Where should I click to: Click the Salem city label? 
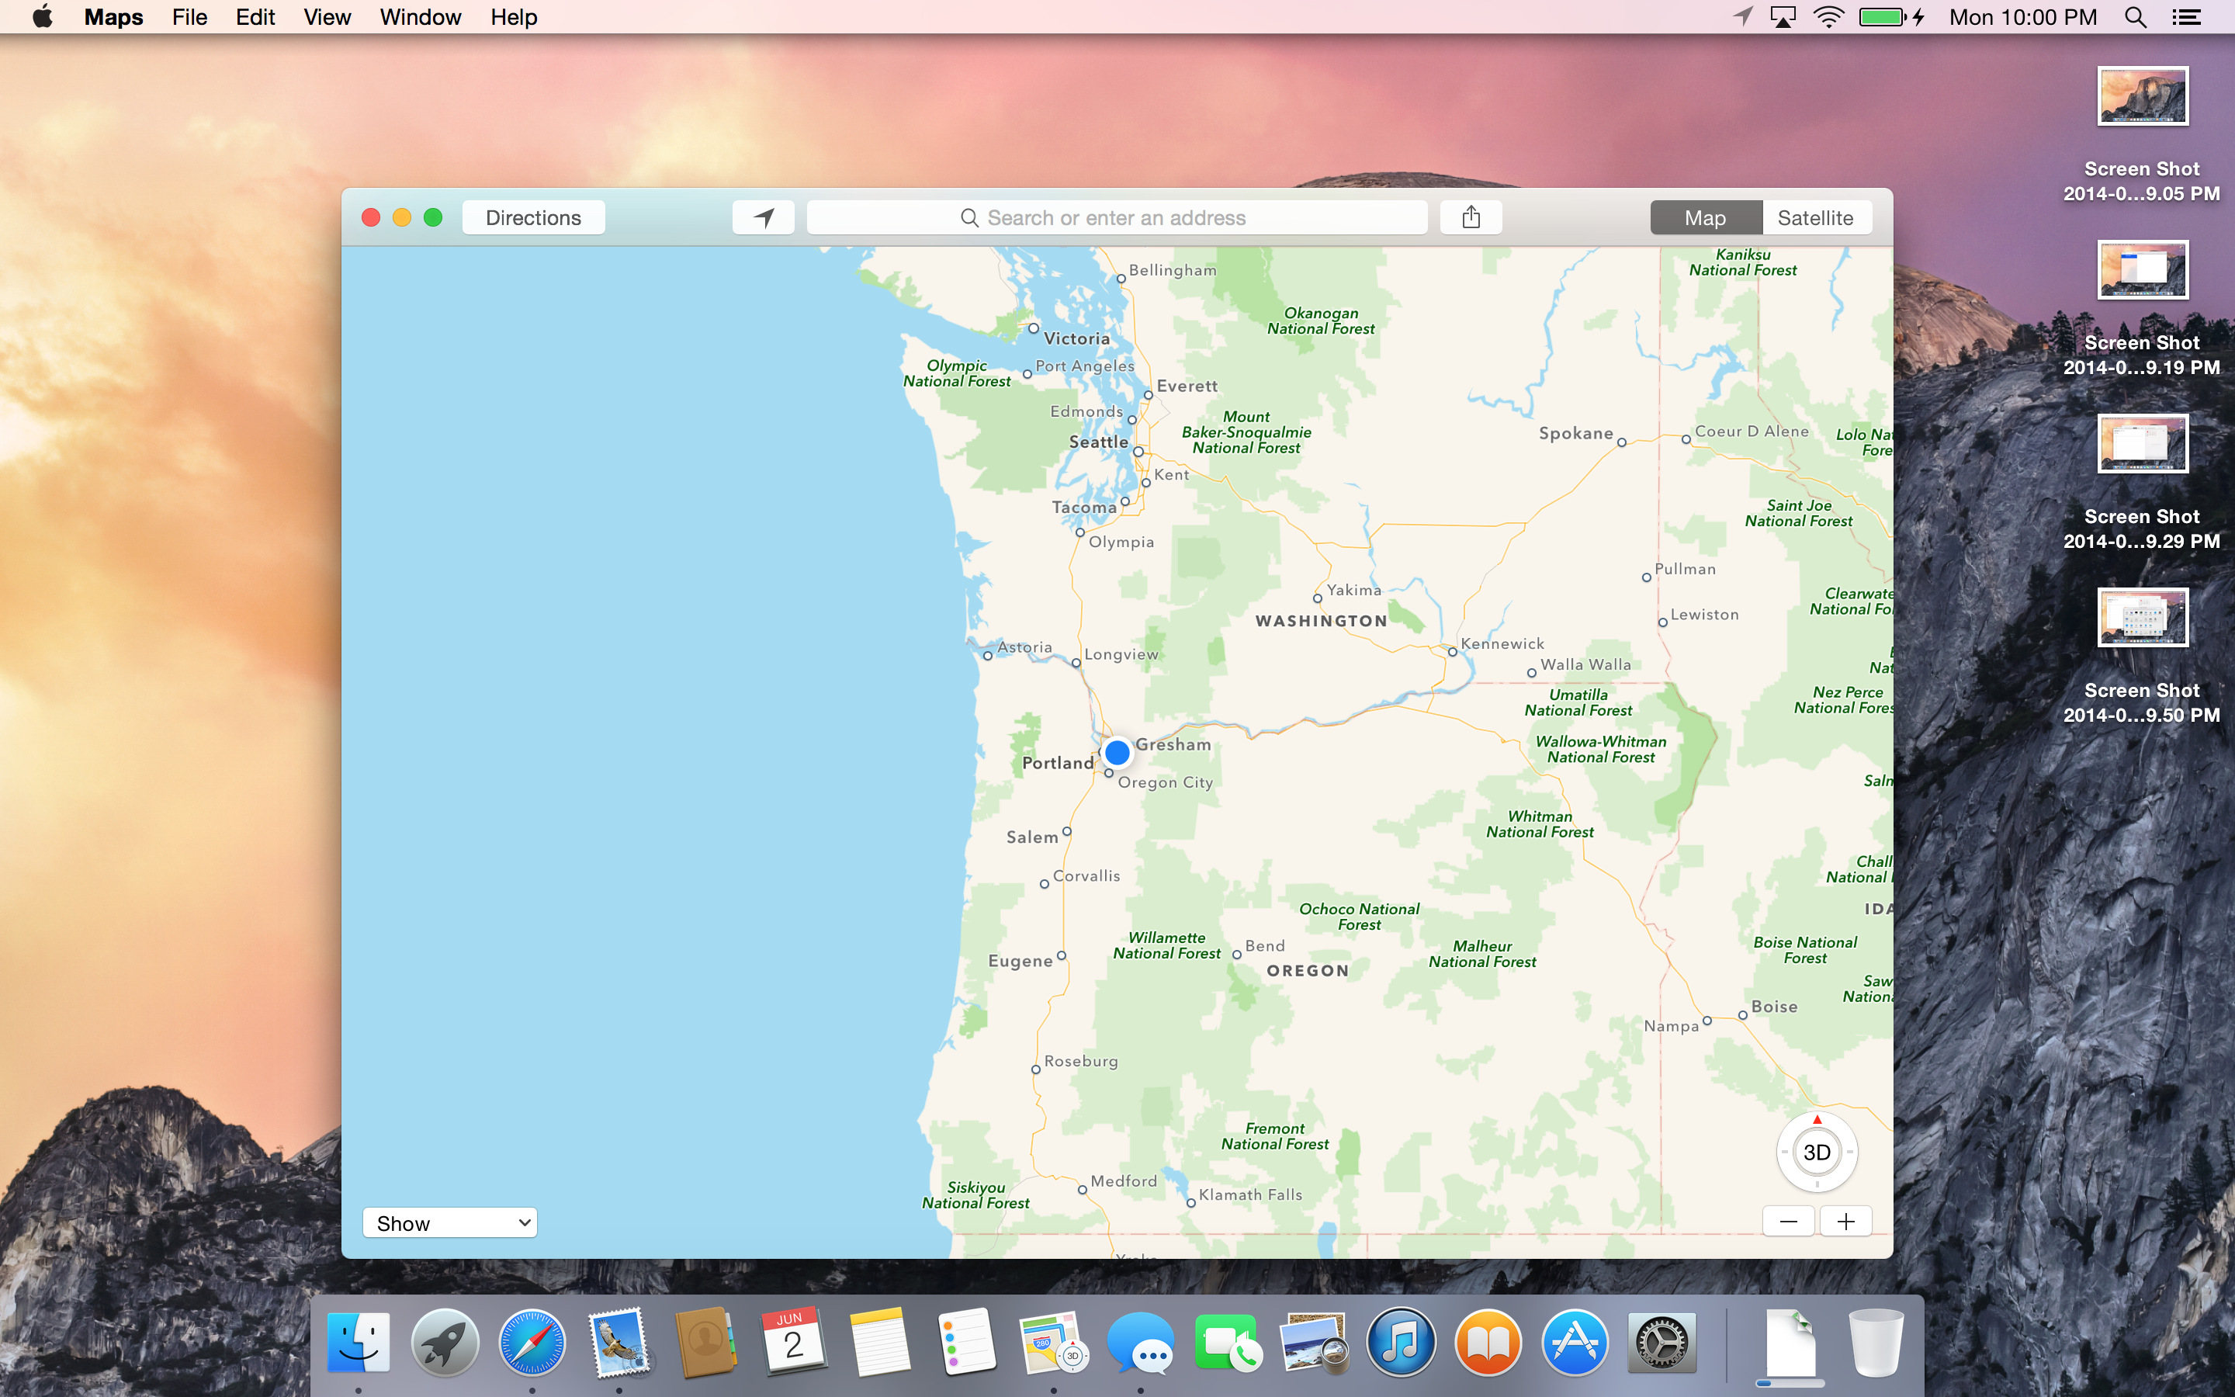[1031, 837]
